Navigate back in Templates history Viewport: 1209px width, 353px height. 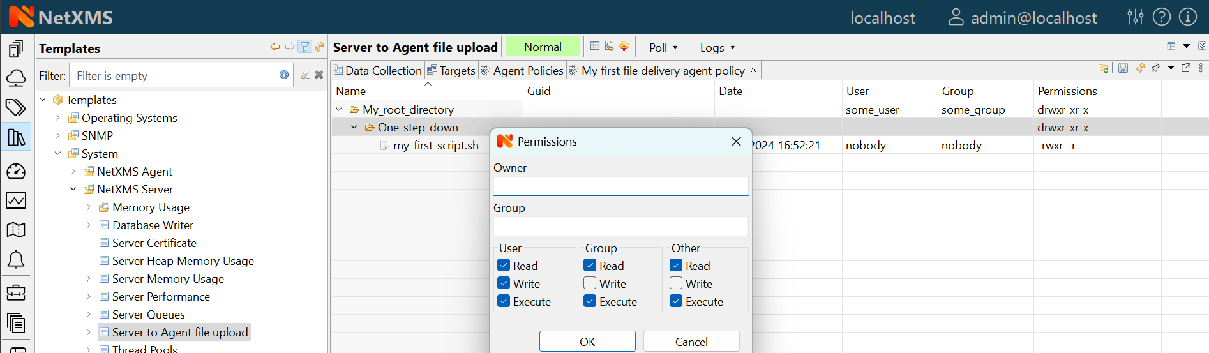[x=275, y=47]
